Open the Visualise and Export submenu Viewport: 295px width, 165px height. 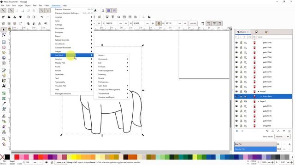click(x=112, y=97)
